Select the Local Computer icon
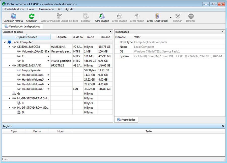The width and height of the screenshot is (227, 163). (9, 42)
